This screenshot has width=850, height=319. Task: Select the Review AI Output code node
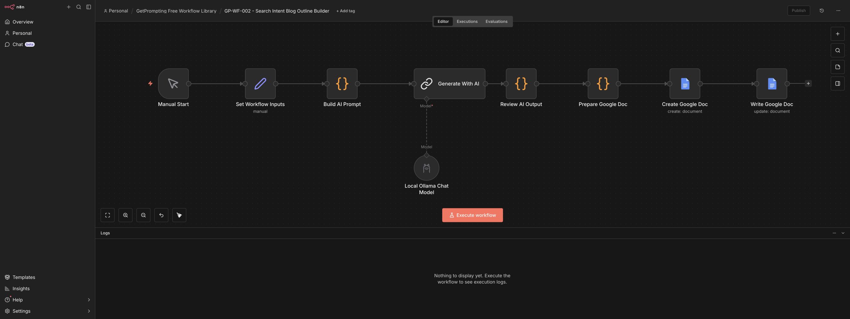521,83
